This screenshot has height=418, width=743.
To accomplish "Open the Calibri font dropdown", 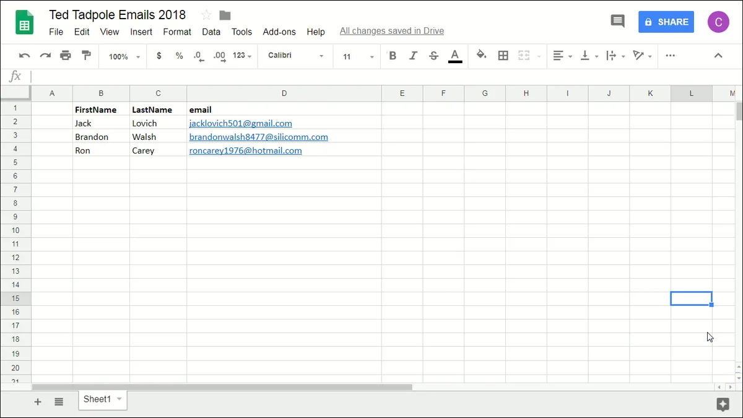I will click(x=296, y=56).
